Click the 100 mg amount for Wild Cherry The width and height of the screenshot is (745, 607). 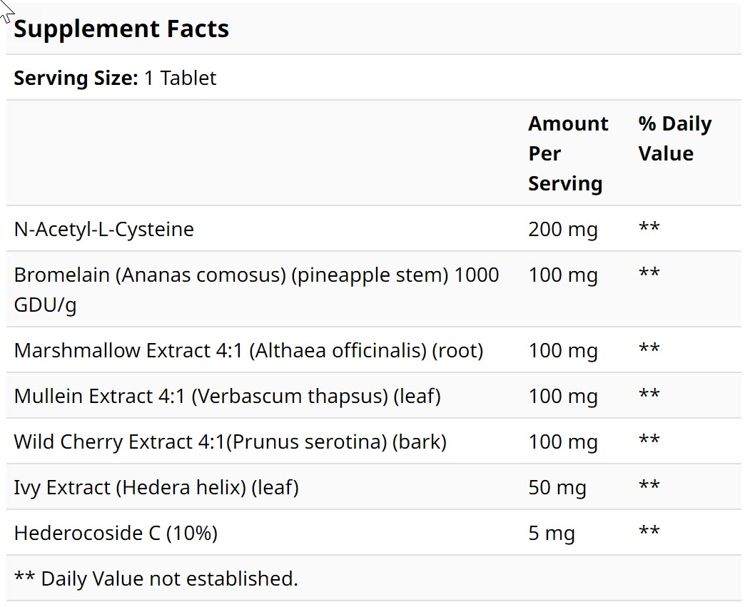562,442
